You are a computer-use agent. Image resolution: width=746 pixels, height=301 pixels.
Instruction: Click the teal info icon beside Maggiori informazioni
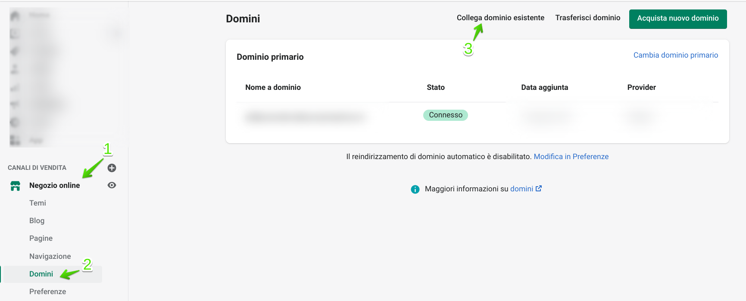[x=415, y=189]
